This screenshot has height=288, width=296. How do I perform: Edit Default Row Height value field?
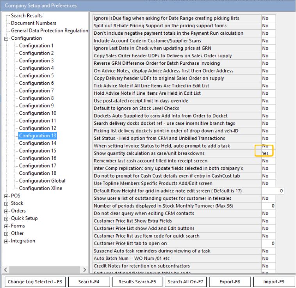tap(273, 191)
